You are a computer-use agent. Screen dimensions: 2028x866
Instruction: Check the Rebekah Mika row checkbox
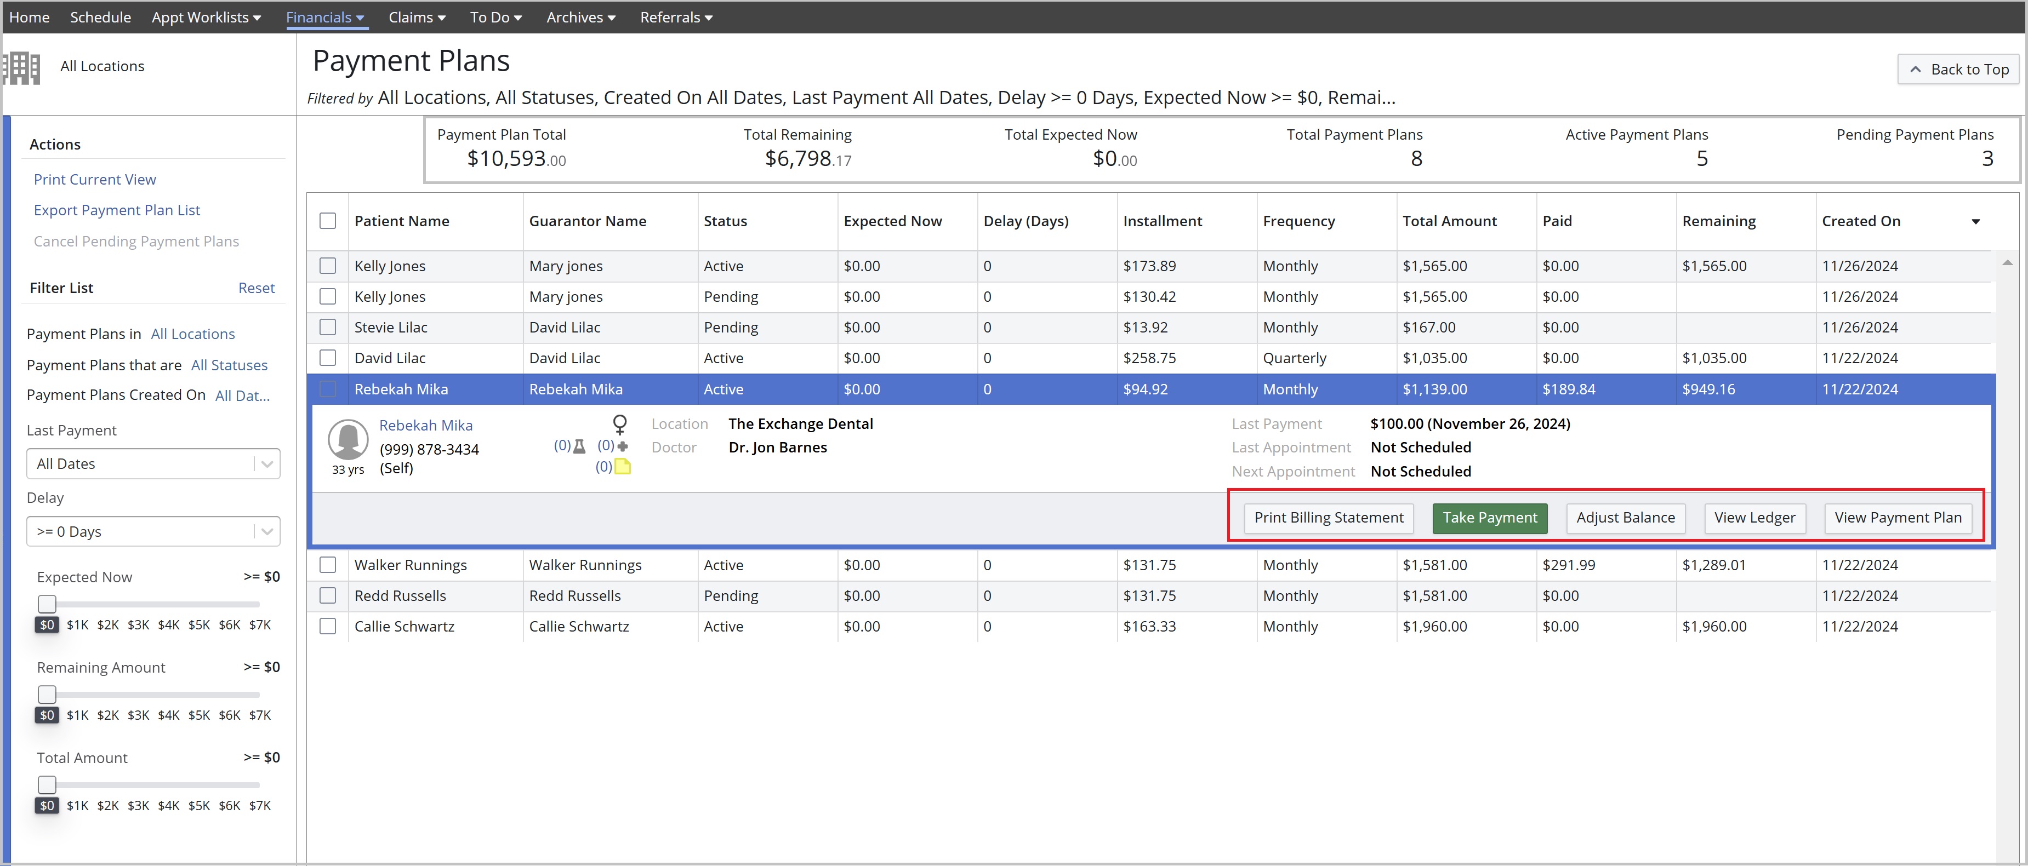(x=328, y=389)
